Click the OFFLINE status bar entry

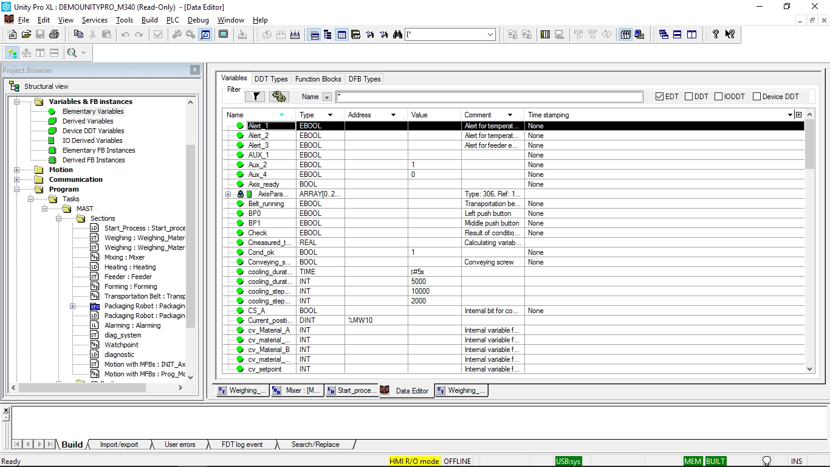click(457, 462)
